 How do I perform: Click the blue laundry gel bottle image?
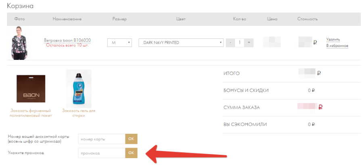coord(79,88)
